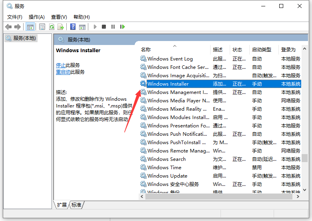
Task: Click the Back arrow toolbar icon
Action: (x=8, y=27)
